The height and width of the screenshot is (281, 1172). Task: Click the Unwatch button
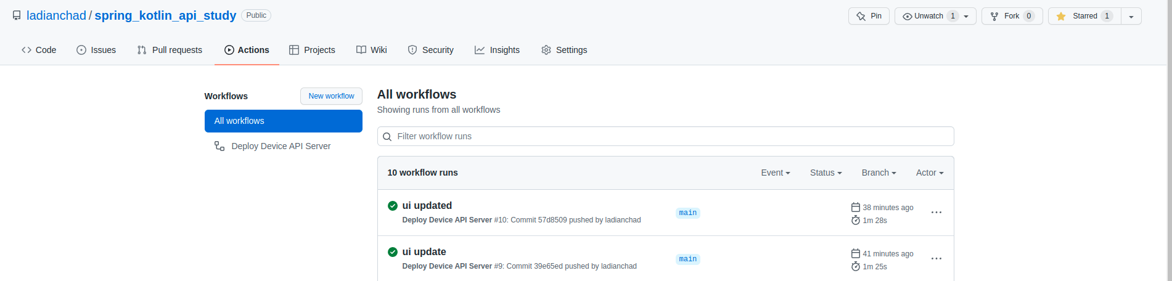click(935, 16)
